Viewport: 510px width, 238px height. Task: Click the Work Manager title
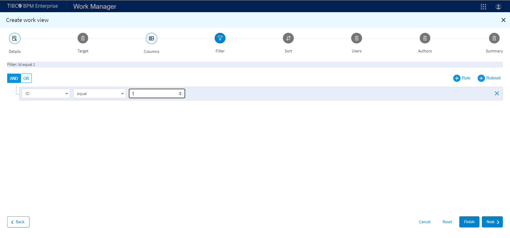click(95, 6)
